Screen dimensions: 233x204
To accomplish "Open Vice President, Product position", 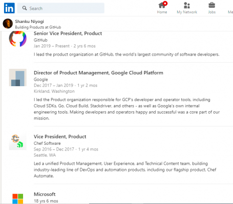I will click(x=60, y=137).
